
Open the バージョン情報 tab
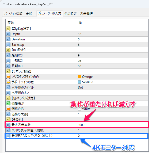pyautogui.click(x=13, y=14)
